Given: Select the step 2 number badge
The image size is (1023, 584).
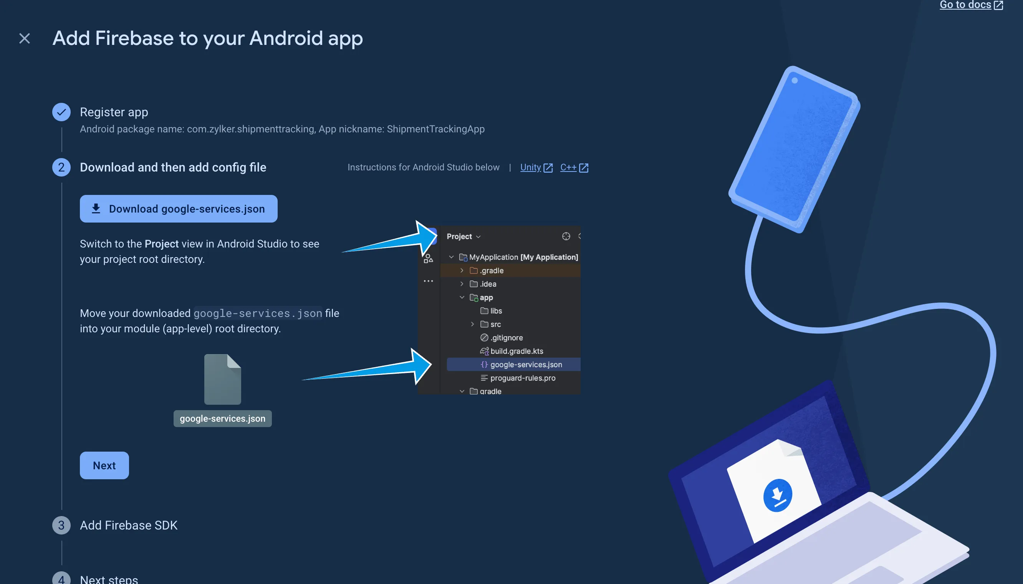Looking at the screenshot, I should click(x=61, y=167).
